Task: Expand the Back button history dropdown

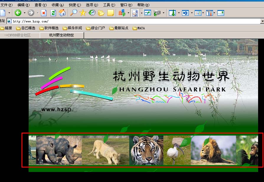Action: point(24,13)
